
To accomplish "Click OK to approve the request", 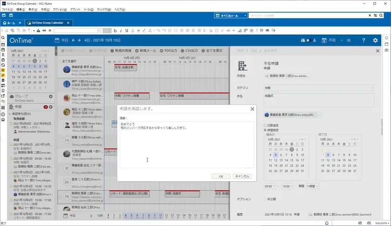I will point(221,176).
